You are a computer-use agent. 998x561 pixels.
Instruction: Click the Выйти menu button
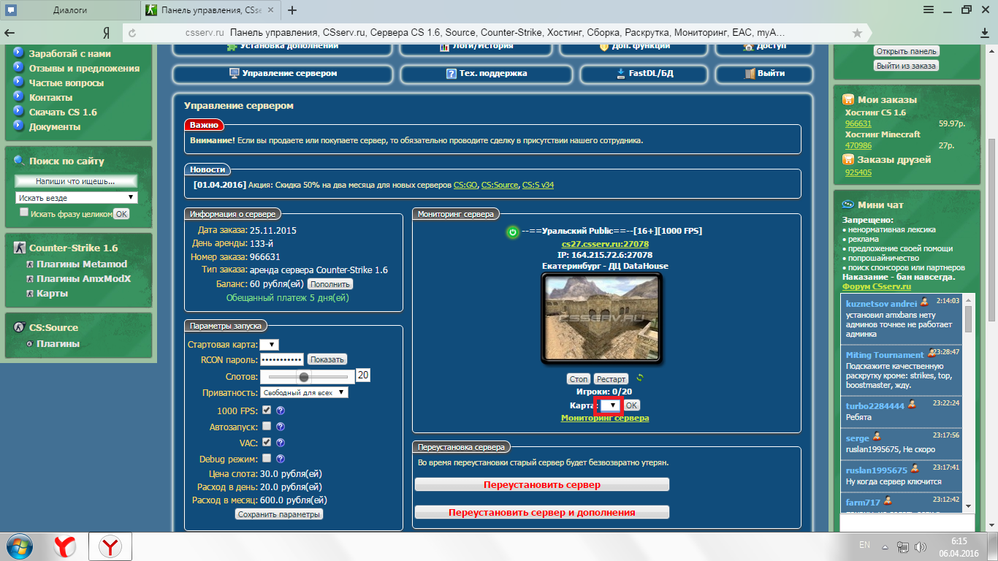764,74
